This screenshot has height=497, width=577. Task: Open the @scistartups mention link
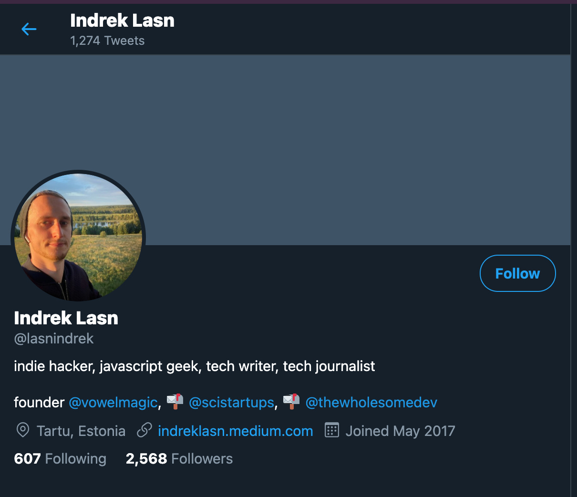pos(231,403)
